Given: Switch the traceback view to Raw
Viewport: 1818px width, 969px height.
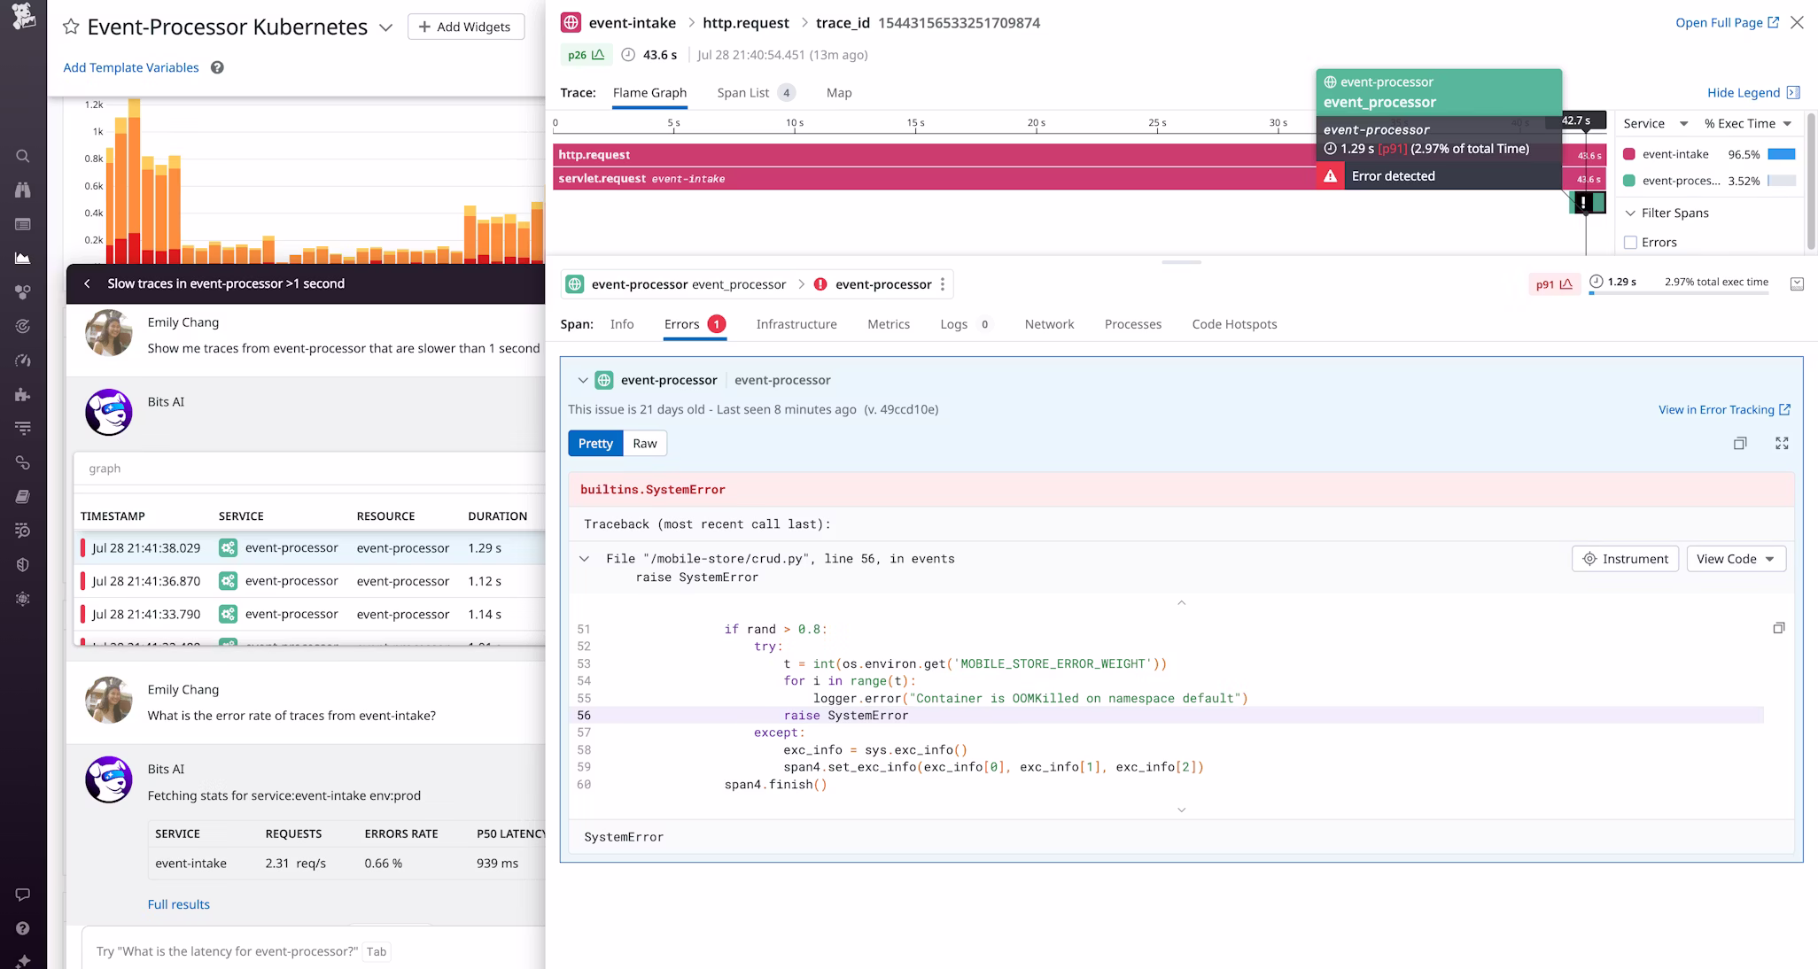Looking at the screenshot, I should click(x=644, y=443).
